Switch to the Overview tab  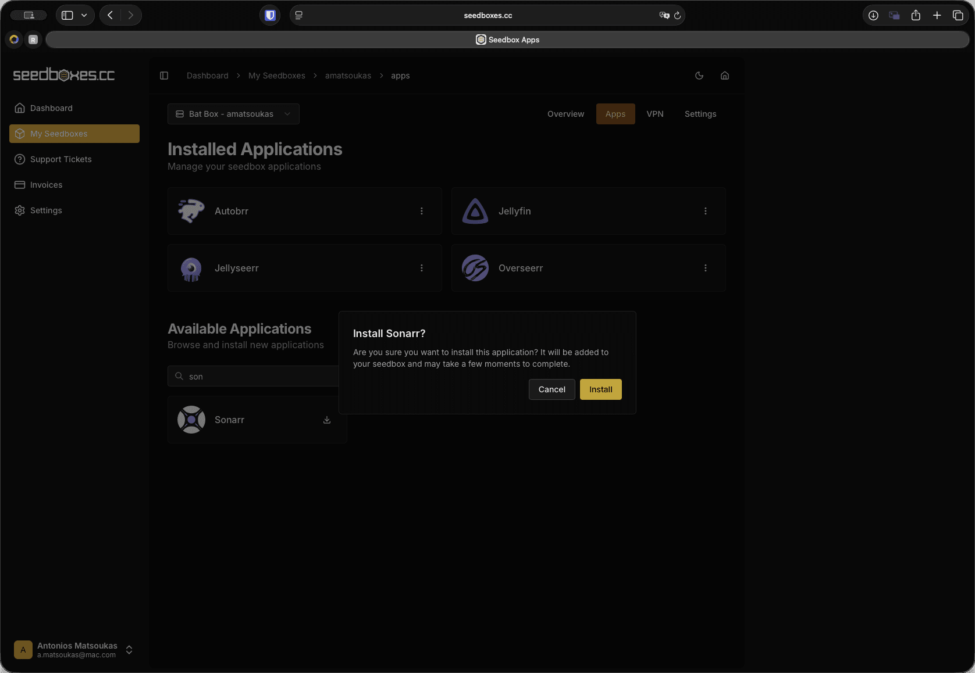tap(565, 114)
